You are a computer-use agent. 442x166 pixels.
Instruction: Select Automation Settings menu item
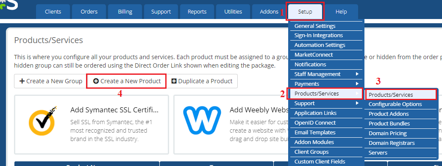tap(326, 45)
